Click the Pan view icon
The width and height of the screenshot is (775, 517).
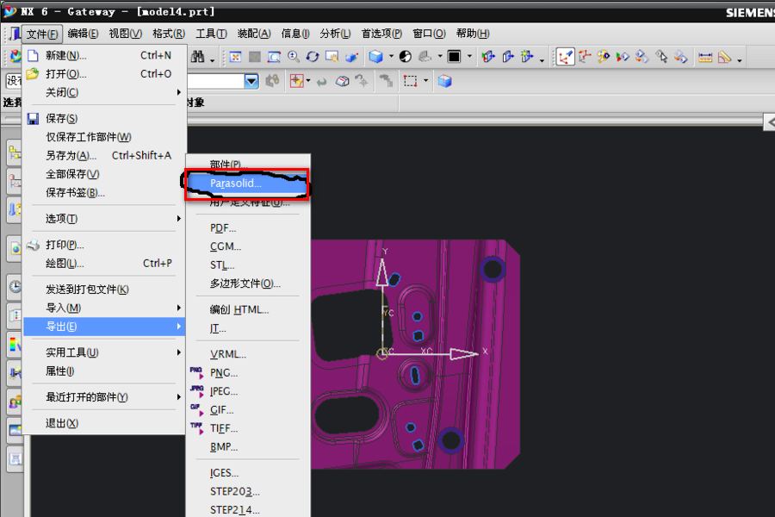pyautogui.click(x=332, y=57)
